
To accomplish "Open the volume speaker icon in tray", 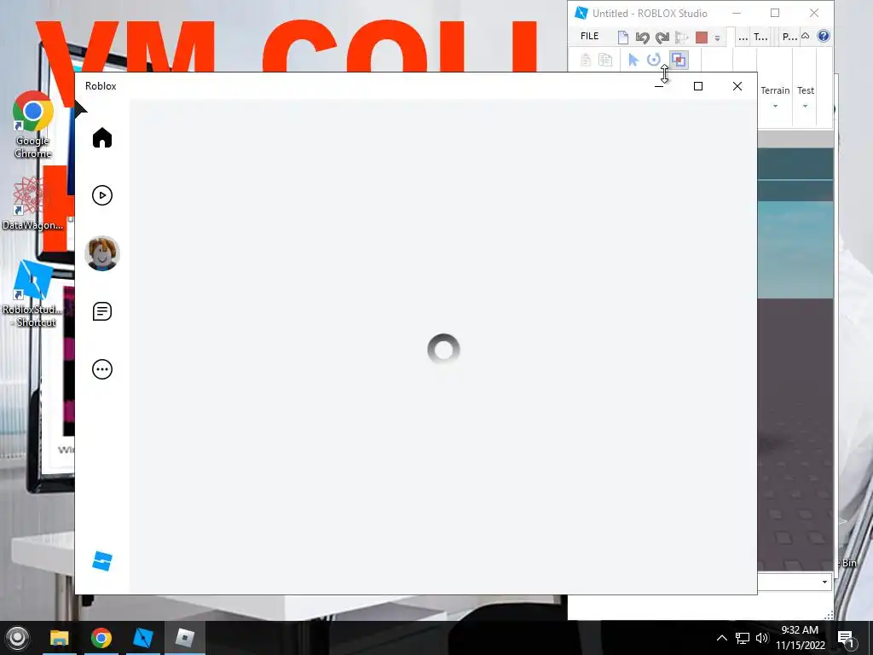I will coord(762,638).
